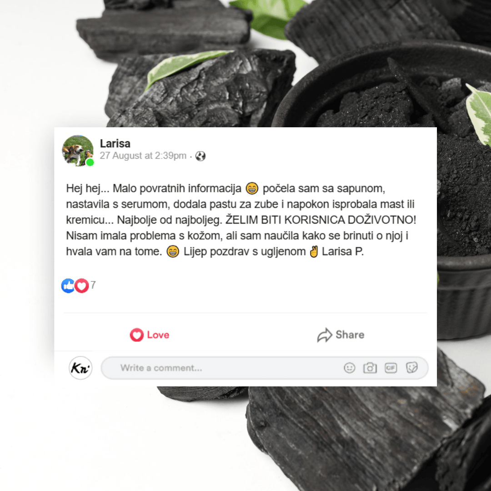
Task: Open the 27 August post timestamp
Action: tap(143, 155)
